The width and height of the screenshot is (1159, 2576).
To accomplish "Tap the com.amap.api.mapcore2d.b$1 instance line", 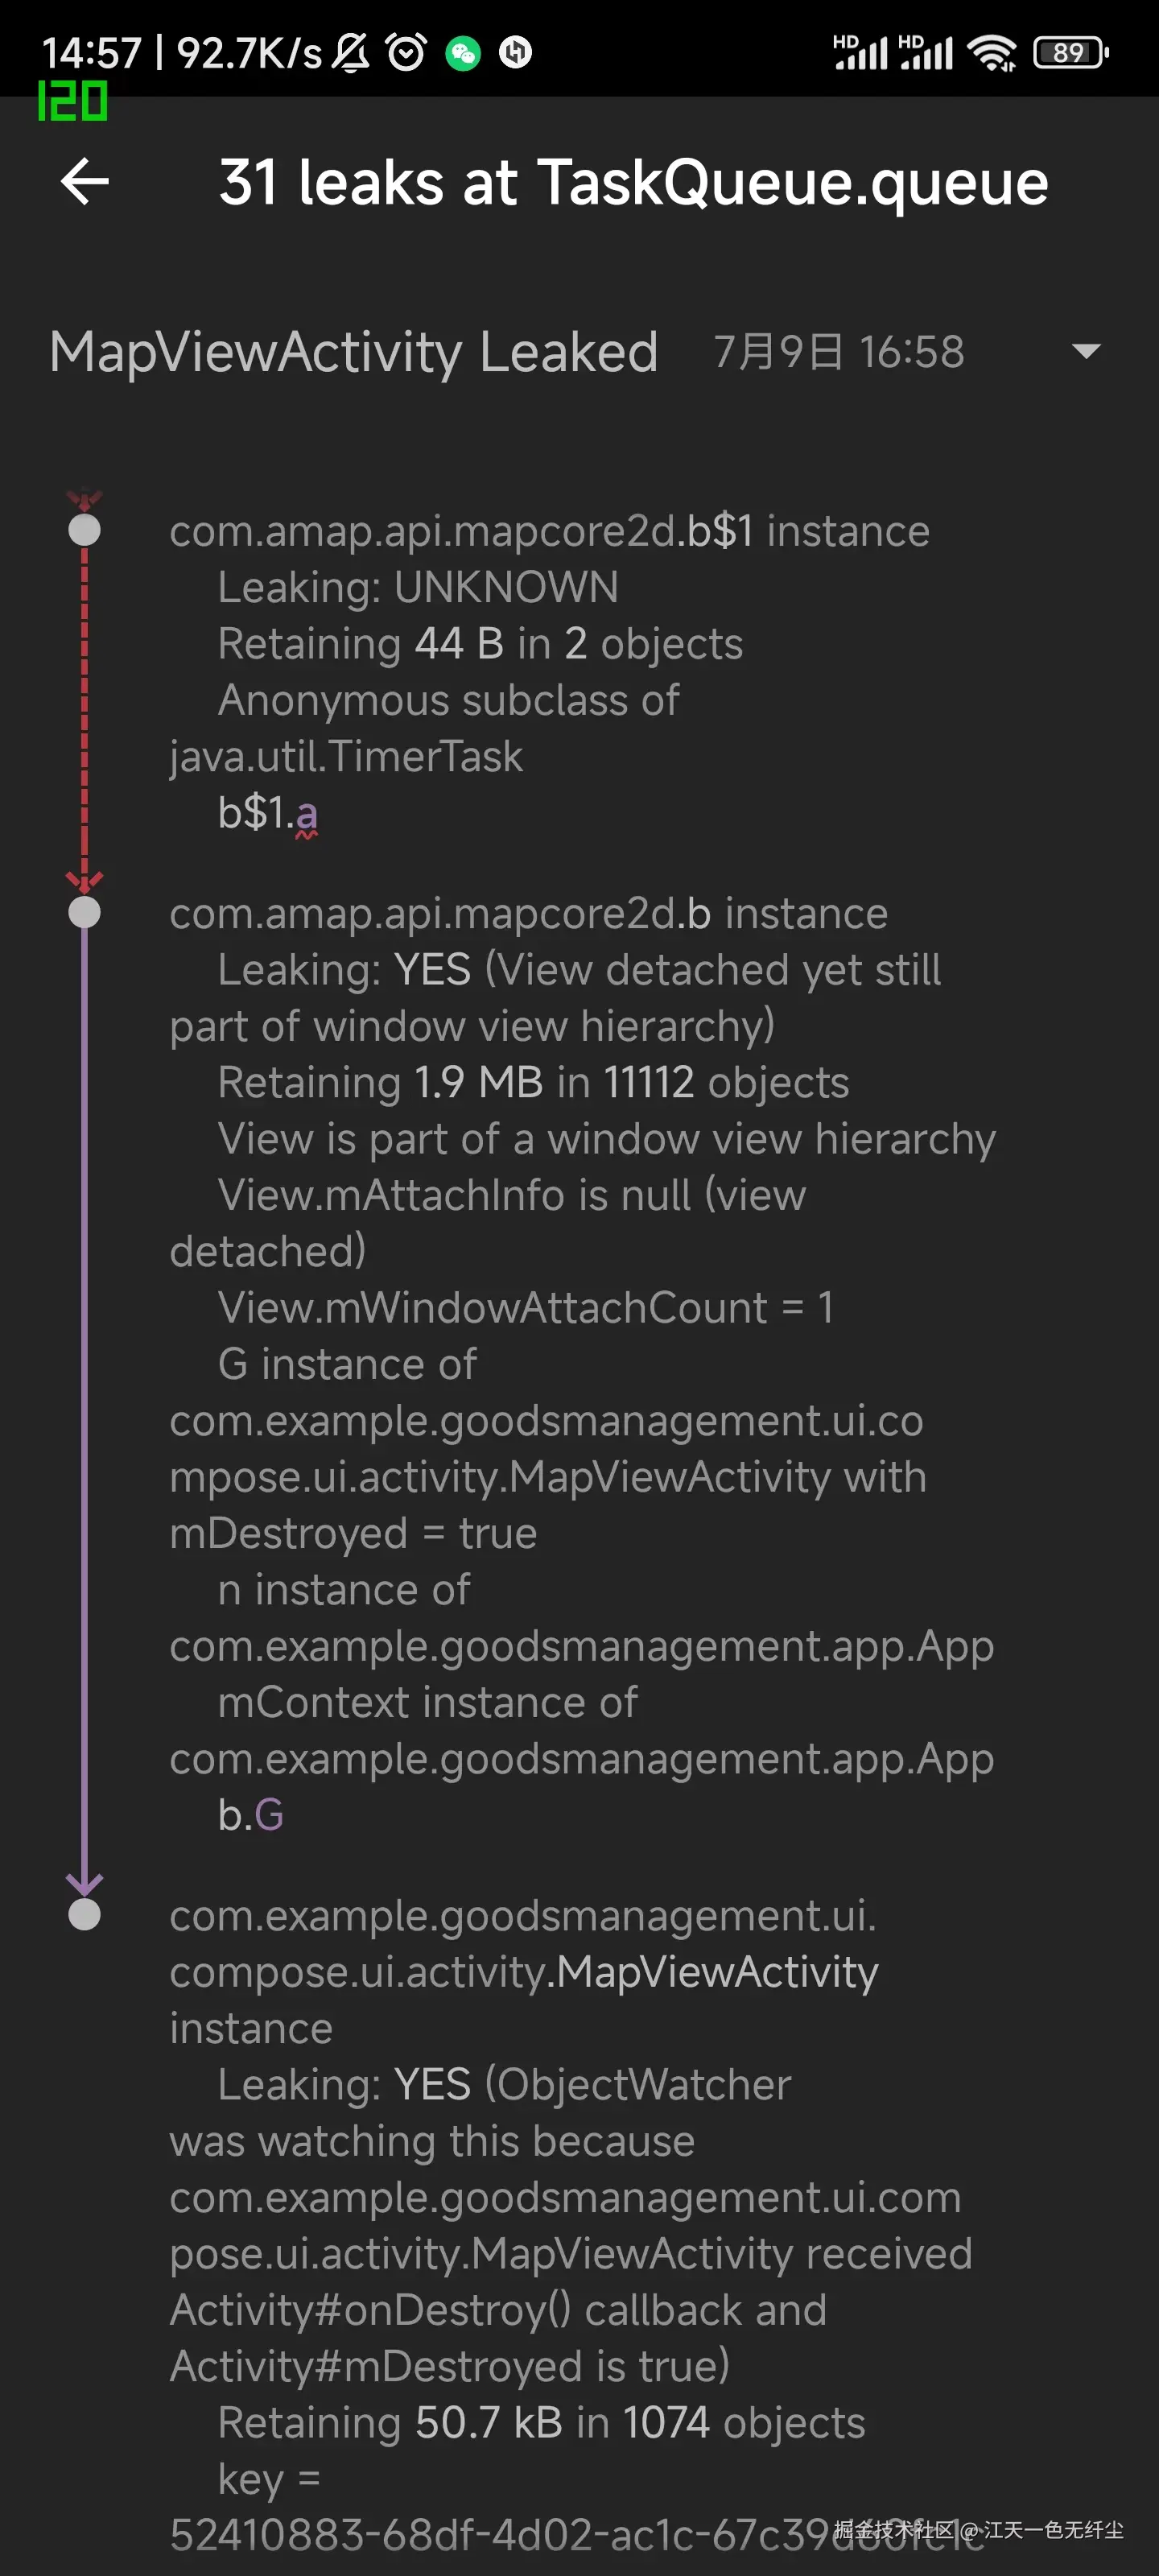I will click(549, 531).
